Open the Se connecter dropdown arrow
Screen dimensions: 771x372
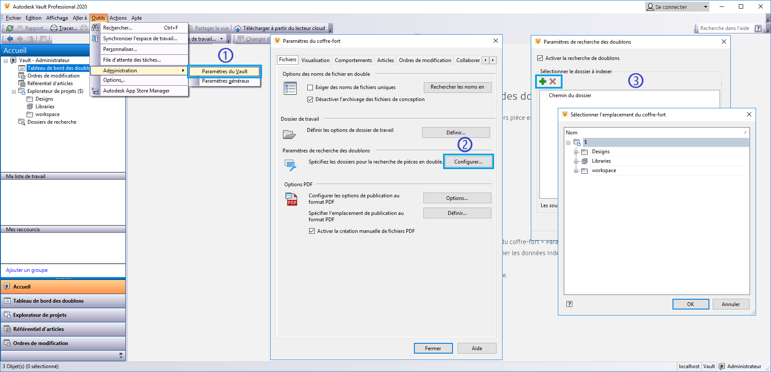point(706,7)
